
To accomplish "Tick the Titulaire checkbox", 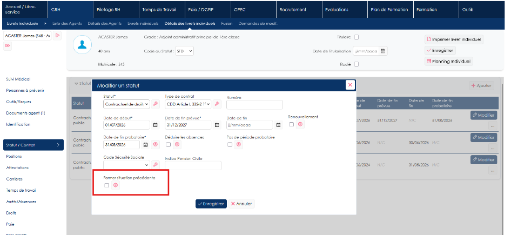I will [357, 37].
